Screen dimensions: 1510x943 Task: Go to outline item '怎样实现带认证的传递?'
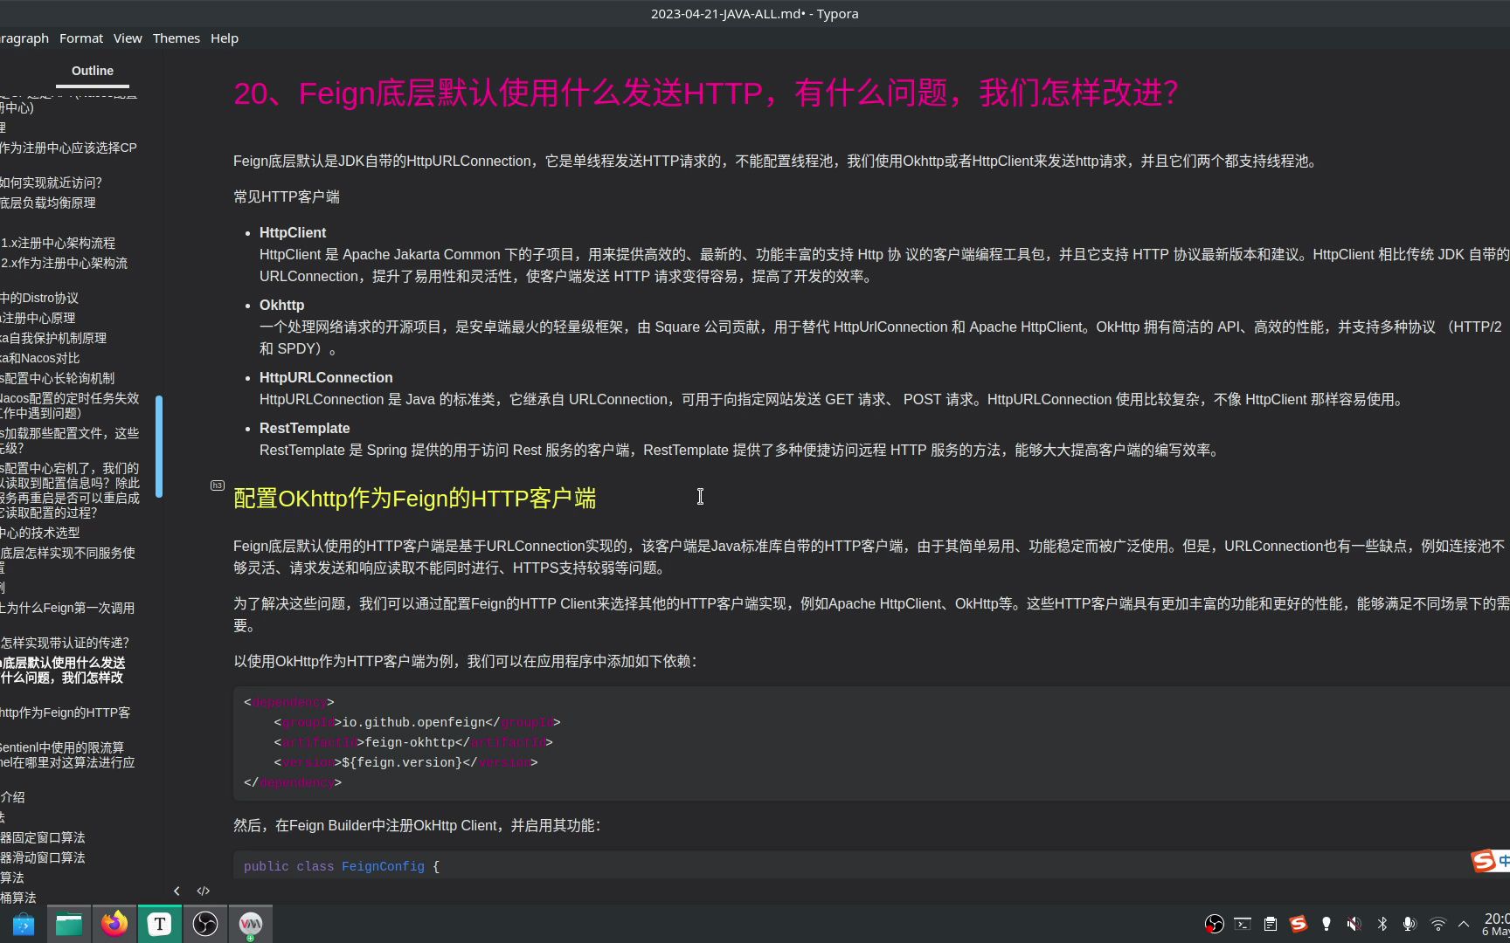coord(65,643)
